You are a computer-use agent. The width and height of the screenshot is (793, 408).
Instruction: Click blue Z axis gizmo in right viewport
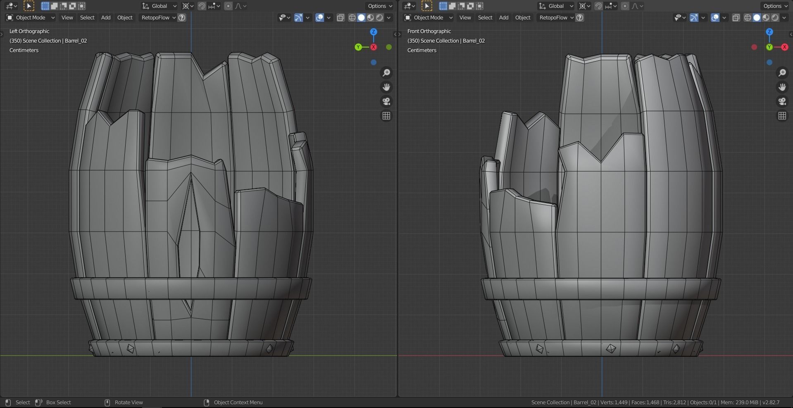[x=769, y=32]
